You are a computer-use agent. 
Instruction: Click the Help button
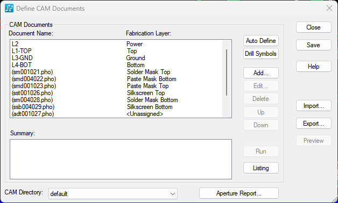coord(313,67)
